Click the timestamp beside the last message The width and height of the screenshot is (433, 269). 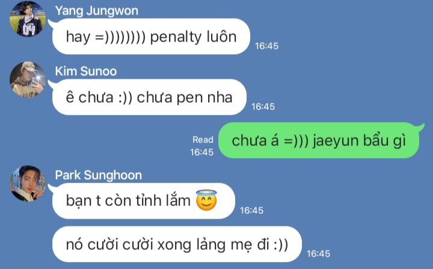point(318,253)
